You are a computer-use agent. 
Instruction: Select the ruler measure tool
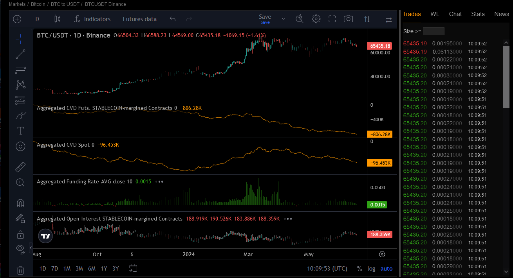20,167
